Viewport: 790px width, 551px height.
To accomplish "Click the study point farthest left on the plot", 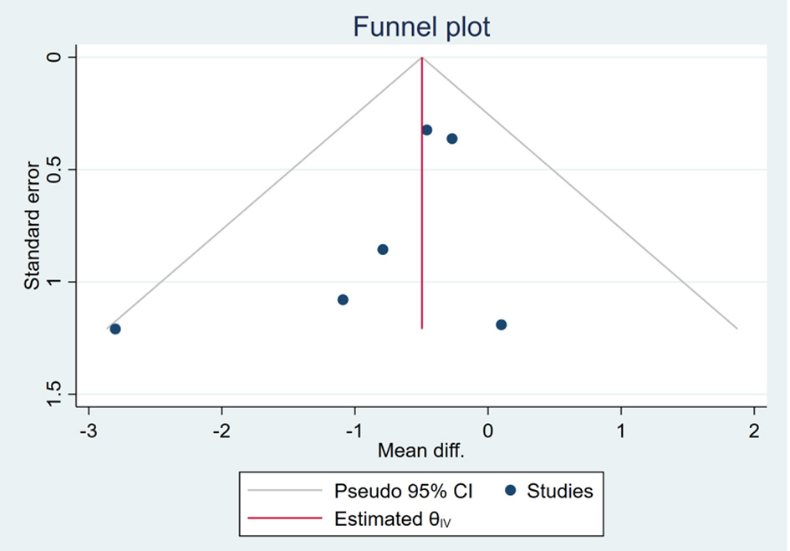I will click(x=115, y=329).
